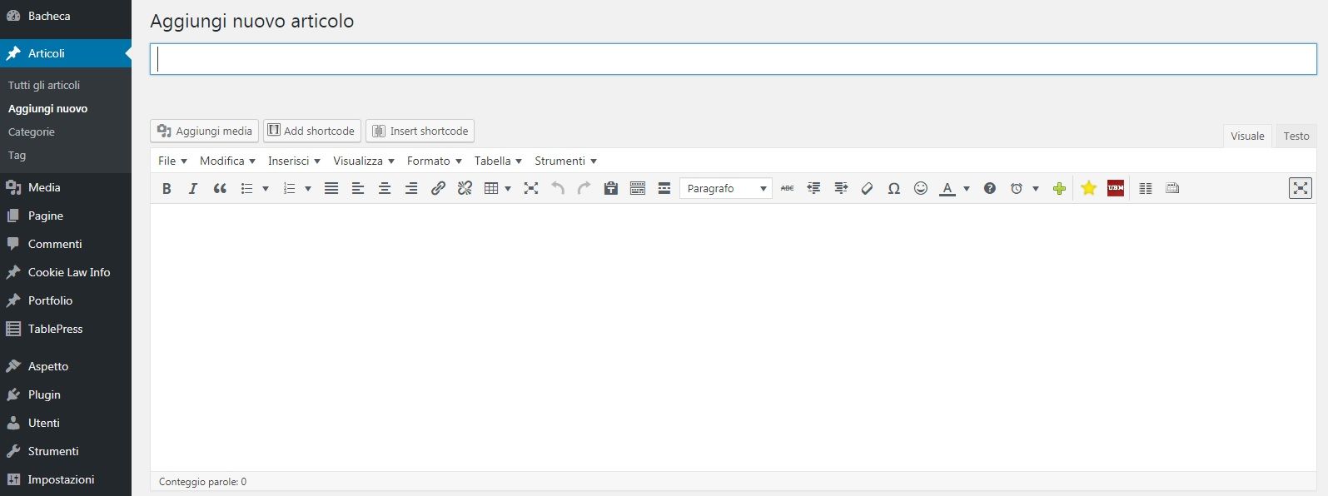Click the Aggiungi media button

205,131
